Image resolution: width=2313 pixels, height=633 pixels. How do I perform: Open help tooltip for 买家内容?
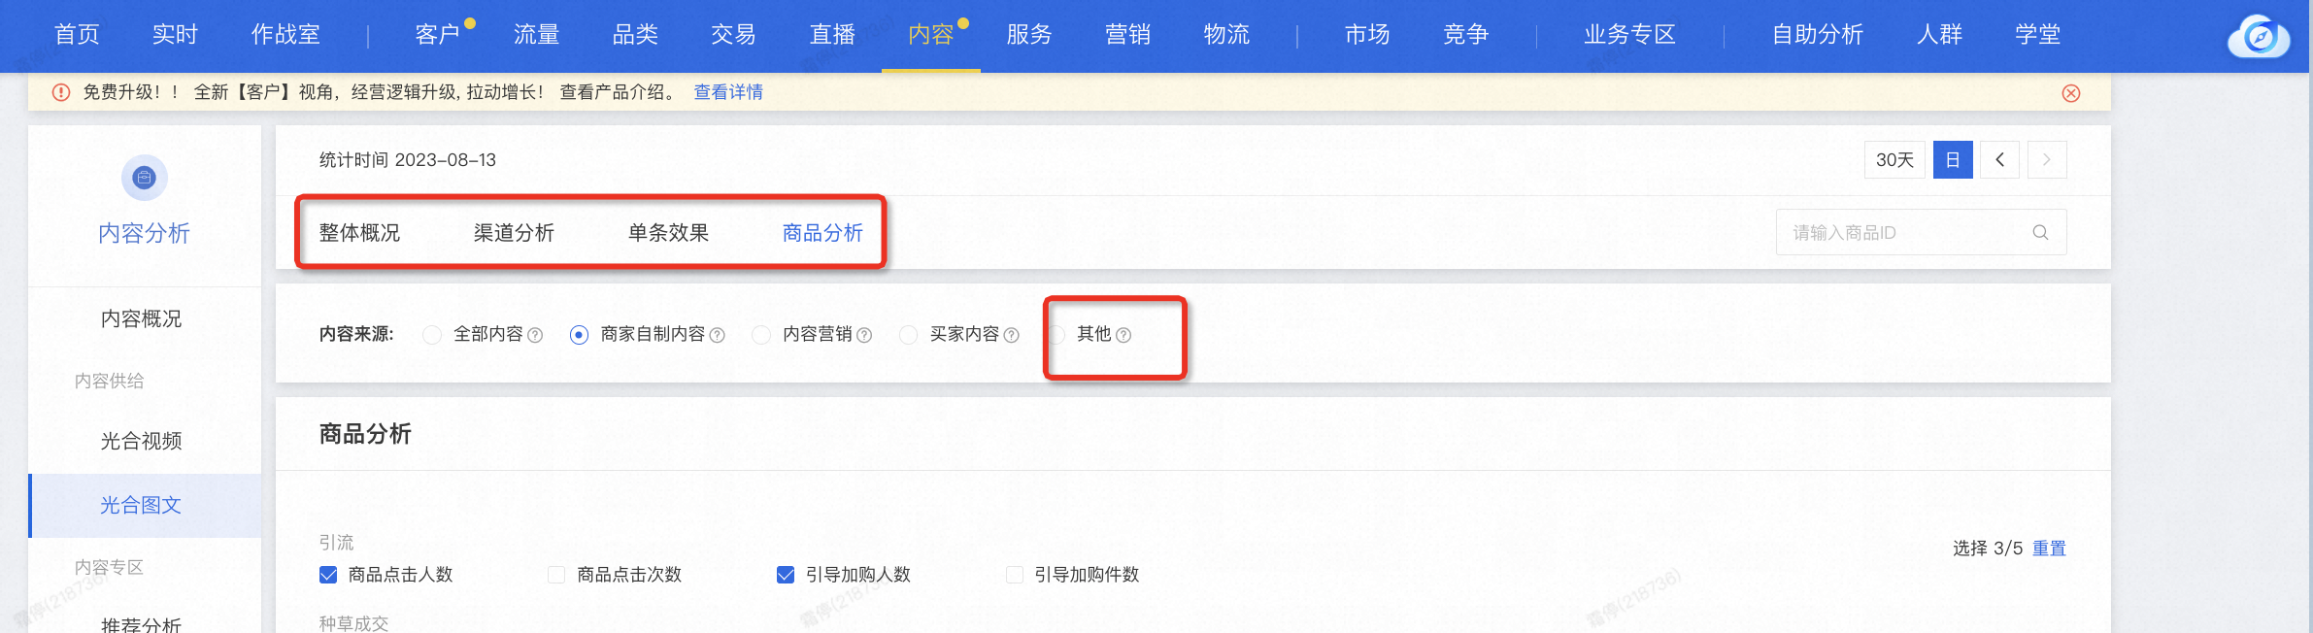click(x=1011, y=335)
